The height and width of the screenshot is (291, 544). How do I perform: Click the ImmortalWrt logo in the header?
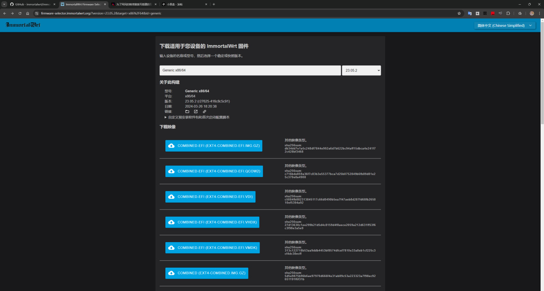(23, 25)
